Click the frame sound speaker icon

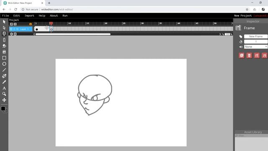(241, 47)
